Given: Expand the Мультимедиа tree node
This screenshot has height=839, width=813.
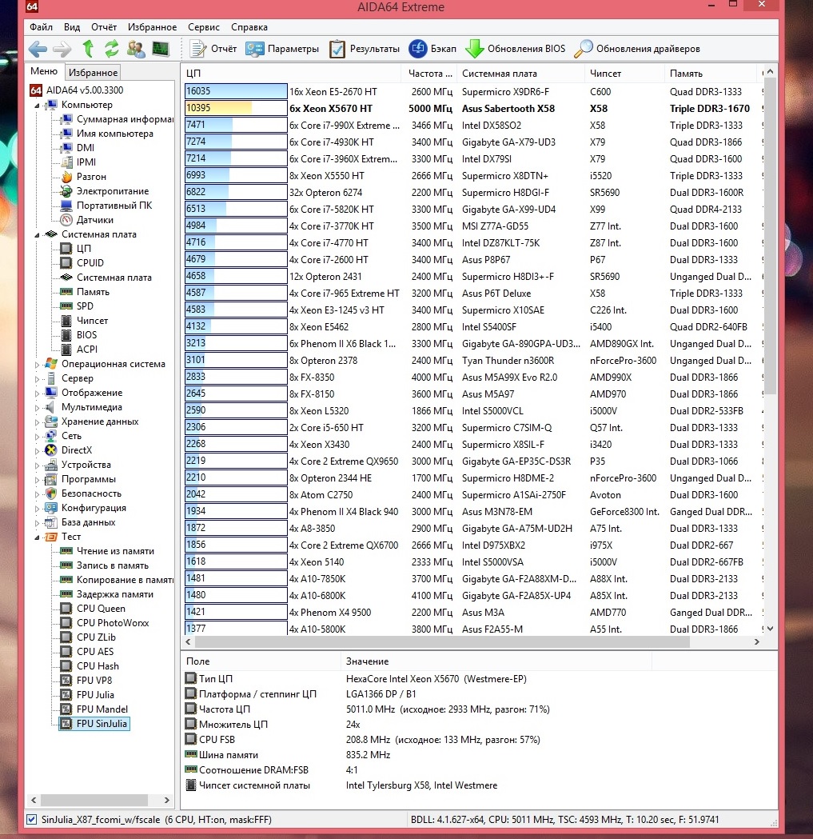Looking at the screenshot, I should pos(37,408).
